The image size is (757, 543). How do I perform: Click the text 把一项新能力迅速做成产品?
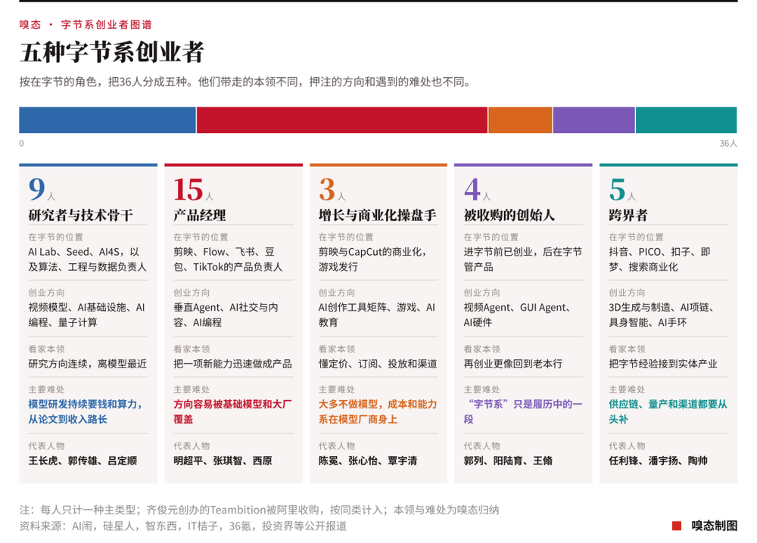232,364
